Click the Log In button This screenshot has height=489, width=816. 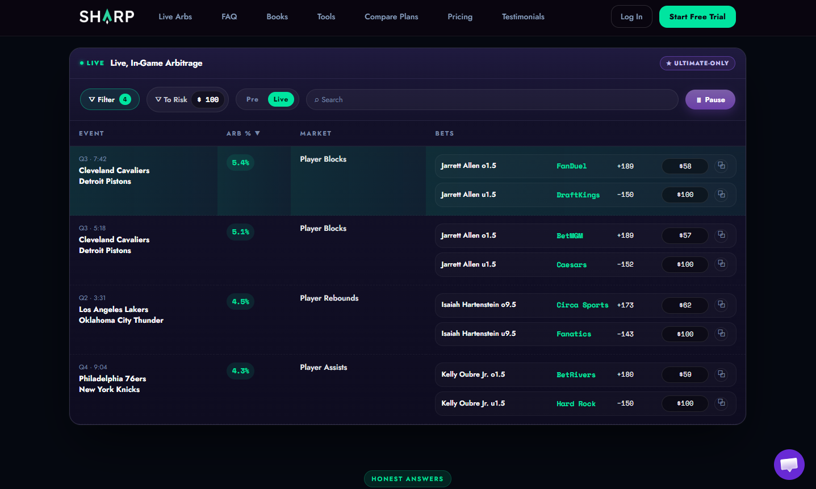[x=631, y=16]
